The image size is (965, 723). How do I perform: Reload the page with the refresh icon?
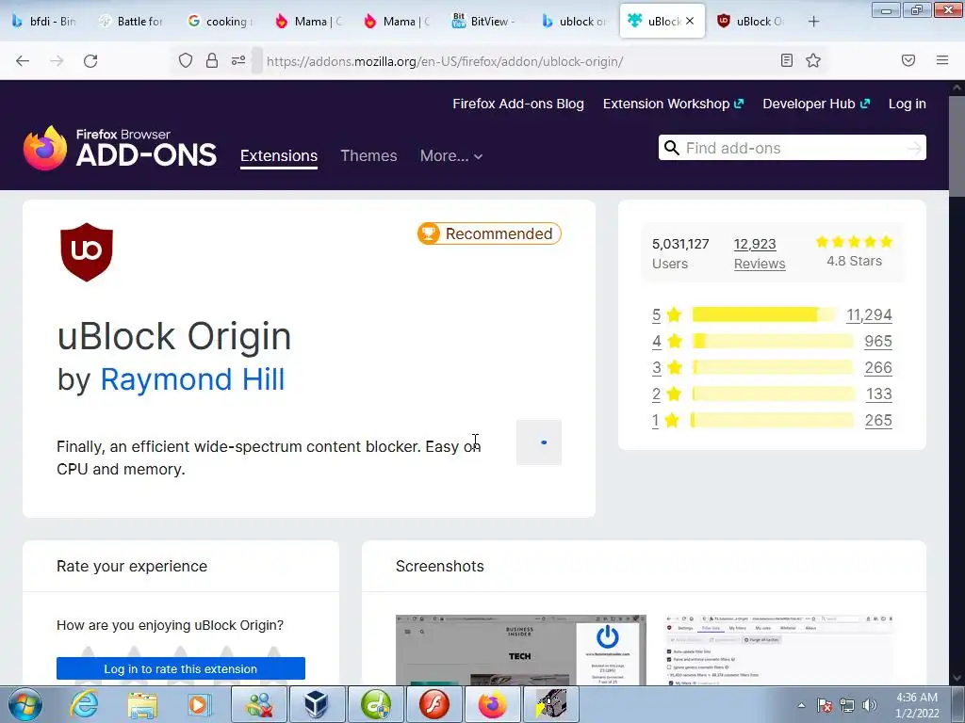pos(90,61)
